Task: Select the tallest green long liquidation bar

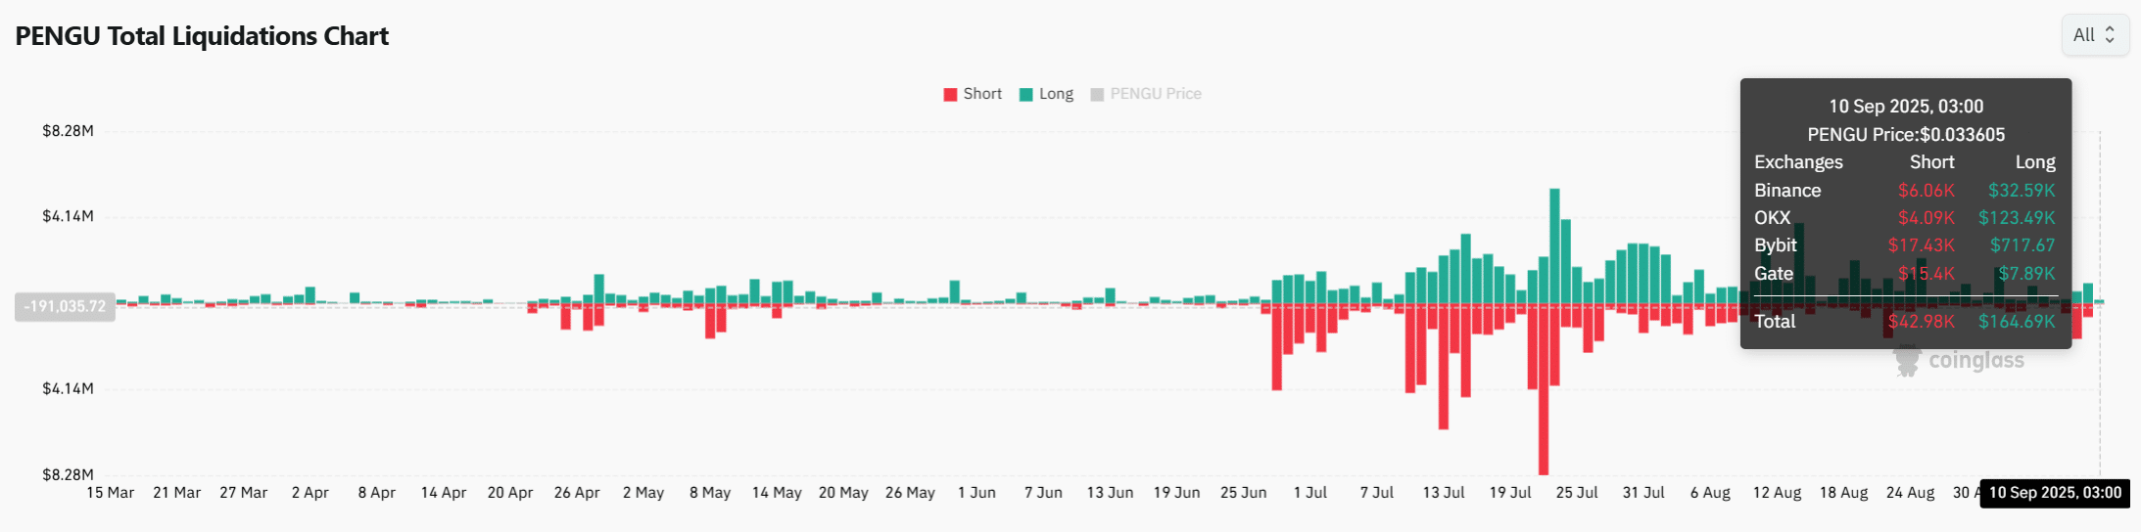Action: 1554,244
